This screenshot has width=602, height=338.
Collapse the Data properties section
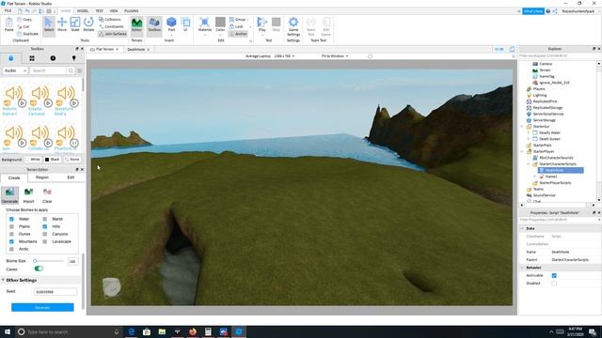522,228
